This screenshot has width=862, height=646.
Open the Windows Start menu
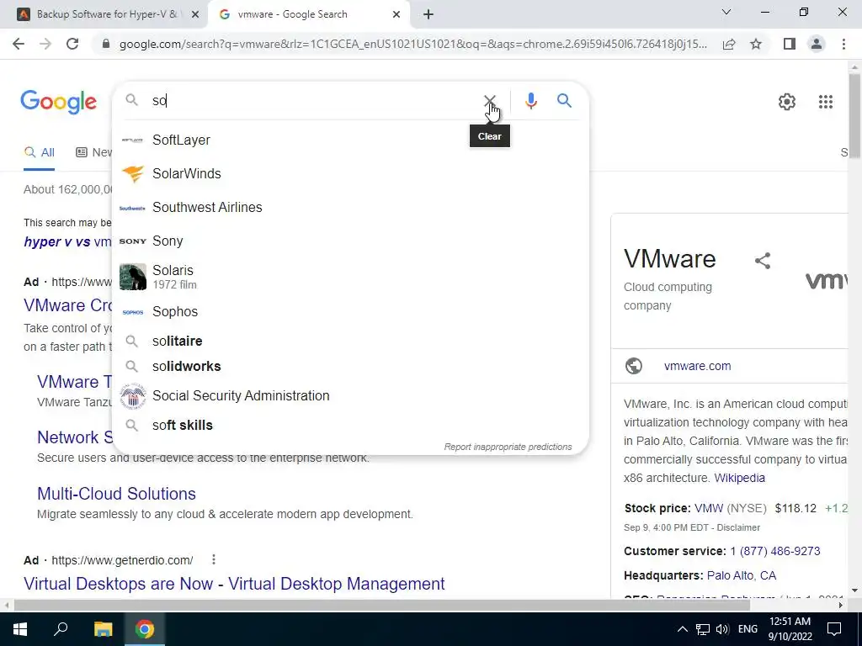point(20,629)
